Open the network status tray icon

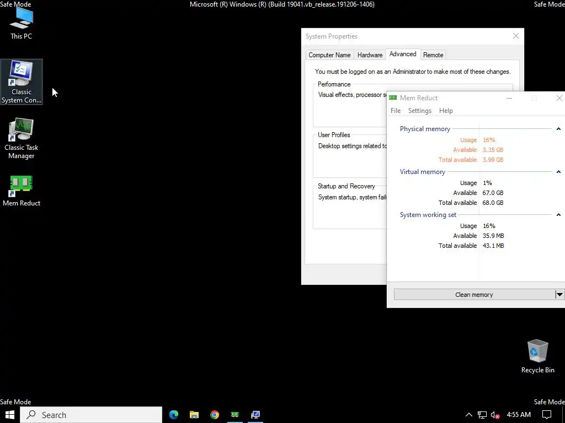coord(482,415)
